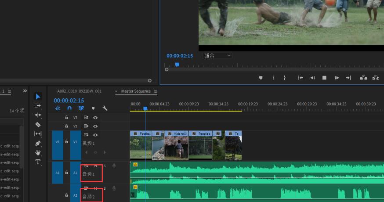This screenshot has height=202, width=384.
Task: Hide V3 track output eye
Action: (x=95, y=118)
